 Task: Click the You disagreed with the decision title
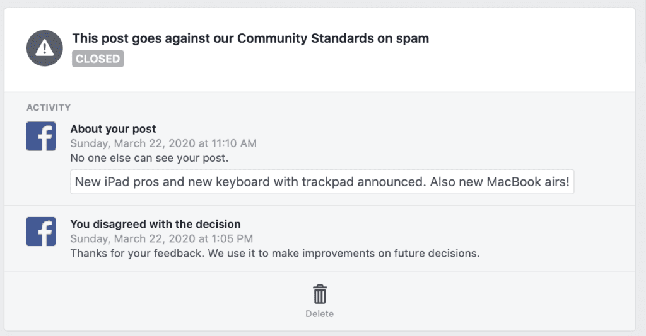(x=155, y=224)
